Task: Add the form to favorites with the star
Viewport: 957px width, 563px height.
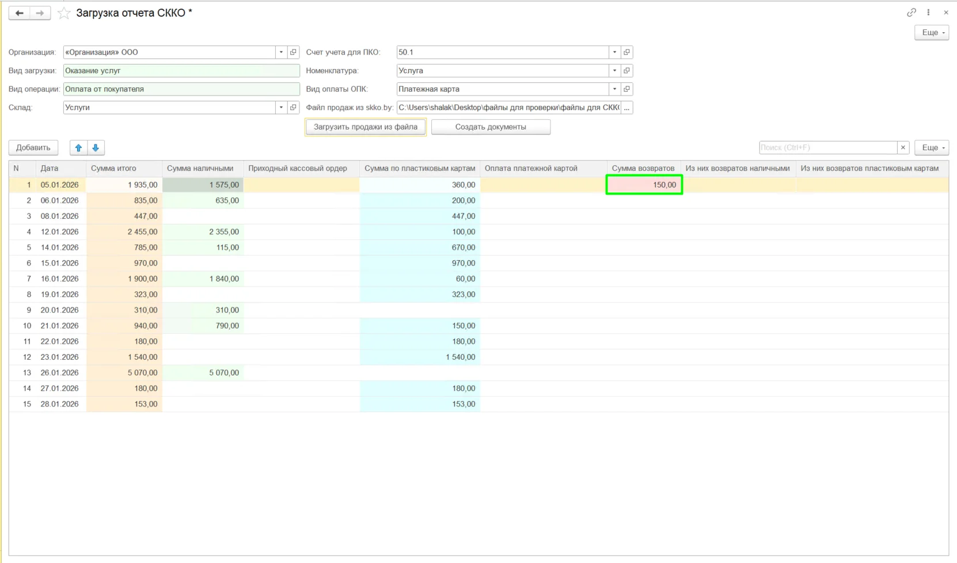Action: [x=64, y=13]
